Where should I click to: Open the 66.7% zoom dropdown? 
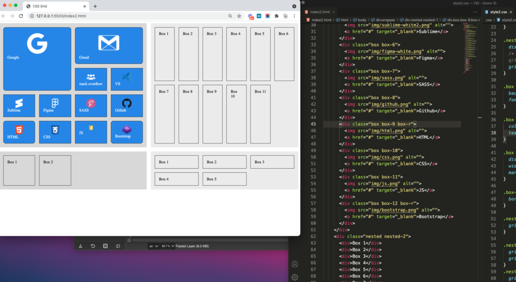coord(168,246)
